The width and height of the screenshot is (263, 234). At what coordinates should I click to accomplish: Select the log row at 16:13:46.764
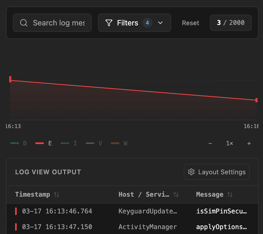[132, 211]
